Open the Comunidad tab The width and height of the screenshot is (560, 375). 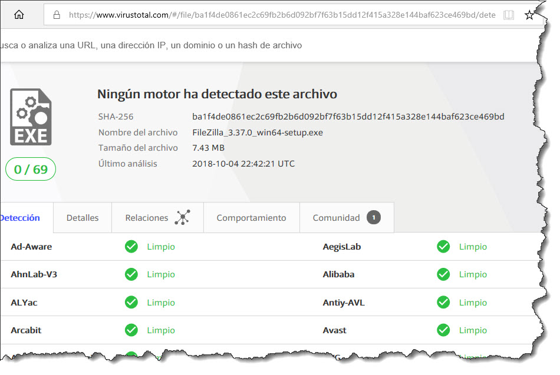(347, 218)
